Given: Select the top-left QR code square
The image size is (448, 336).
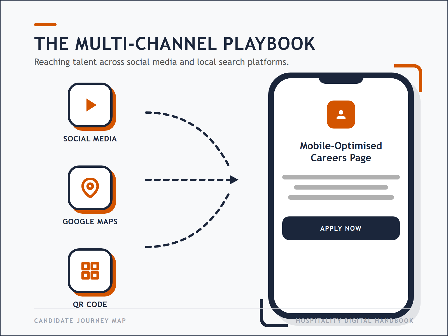Looking at the screenshot, I should tap(85, 265).
